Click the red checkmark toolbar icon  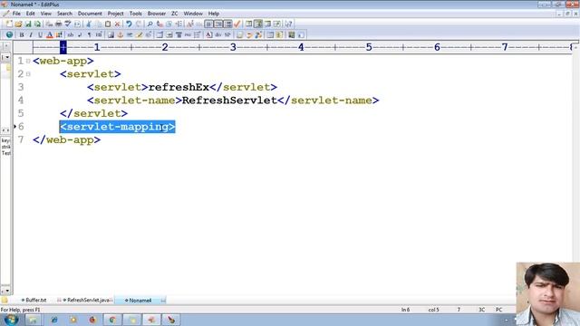(237, 24)
